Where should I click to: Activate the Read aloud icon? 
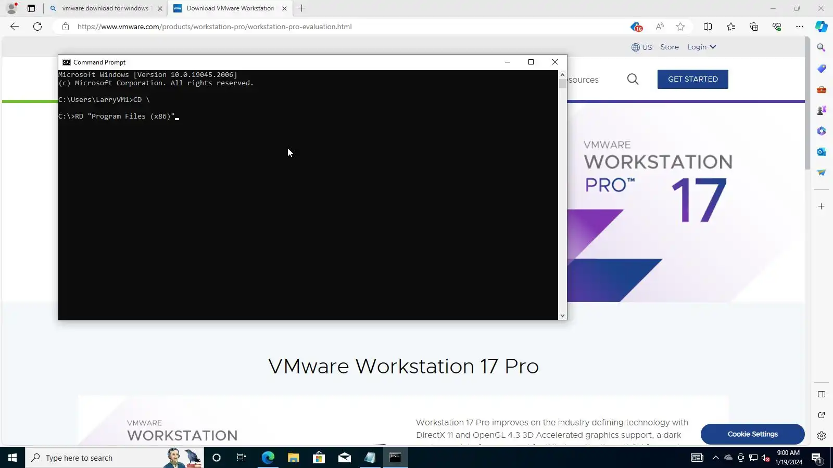point(660,27)
